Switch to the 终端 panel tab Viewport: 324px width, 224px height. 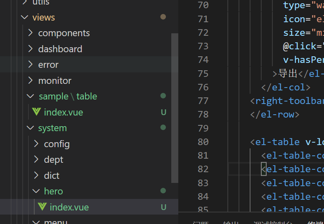316,222
